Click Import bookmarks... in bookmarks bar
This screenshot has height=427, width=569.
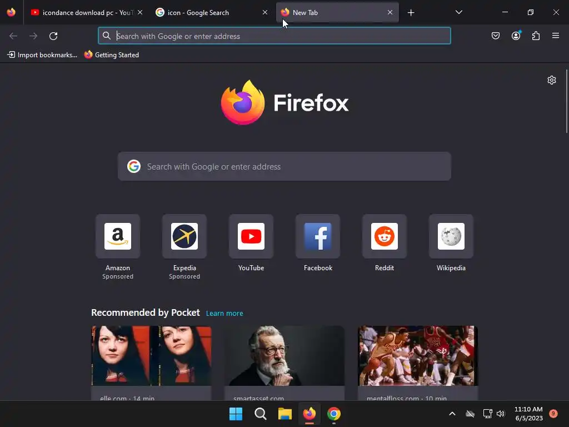[42, 55]
